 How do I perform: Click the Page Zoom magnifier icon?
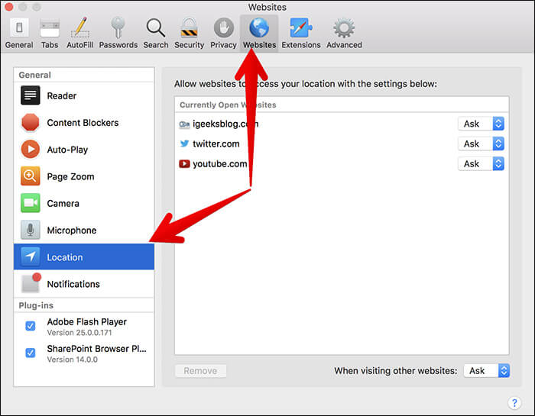click(x=30, y=176)
